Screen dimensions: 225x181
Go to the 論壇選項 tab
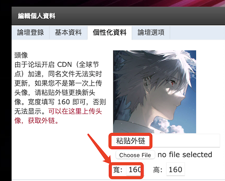pyautogui.click(x=151, y=32)
